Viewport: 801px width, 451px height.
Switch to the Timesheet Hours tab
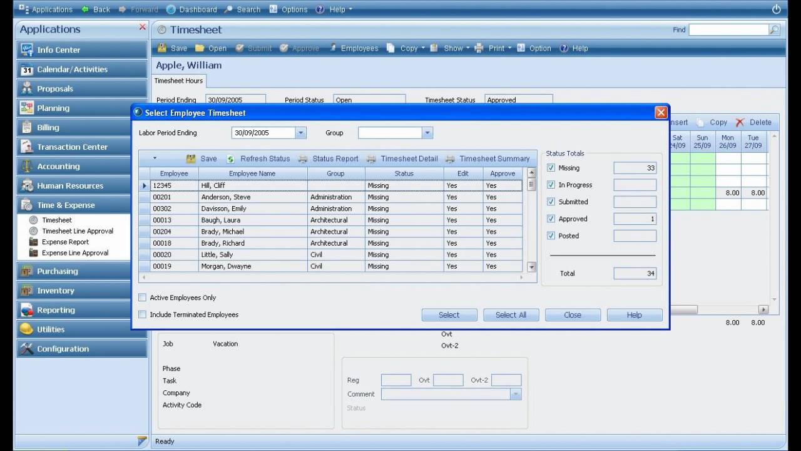[178, 81]
